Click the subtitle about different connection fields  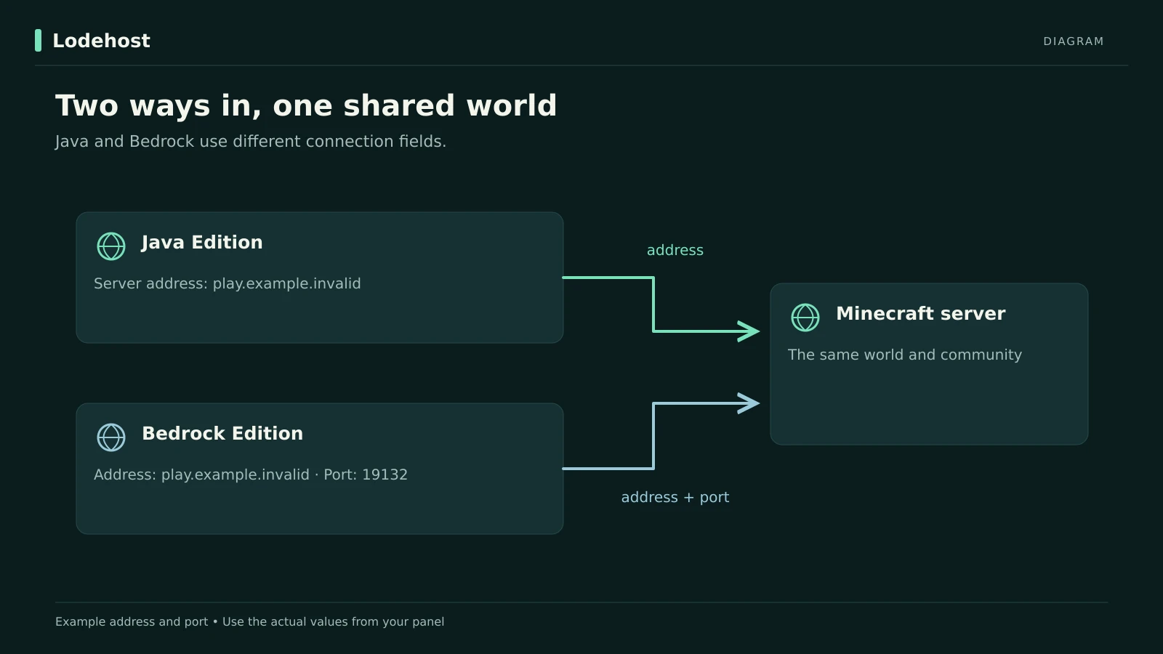[251, 141]
